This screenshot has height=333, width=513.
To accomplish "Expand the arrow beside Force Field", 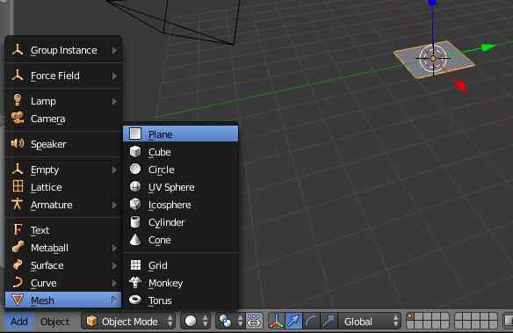I will pos(114,76).
